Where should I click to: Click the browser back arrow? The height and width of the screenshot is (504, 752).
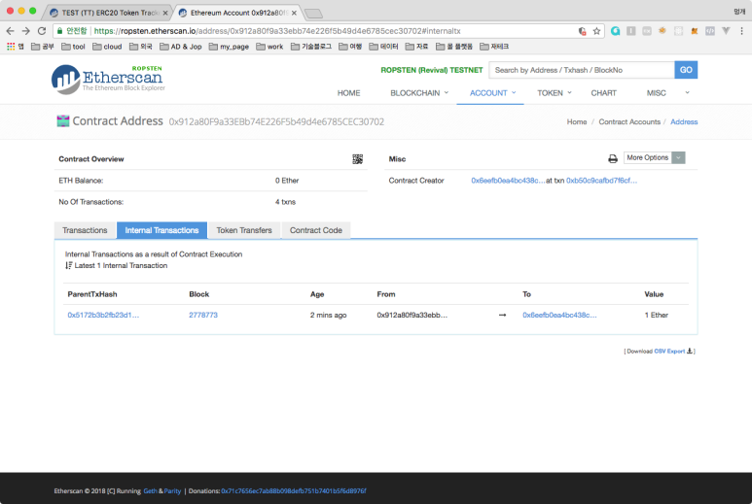10,31
